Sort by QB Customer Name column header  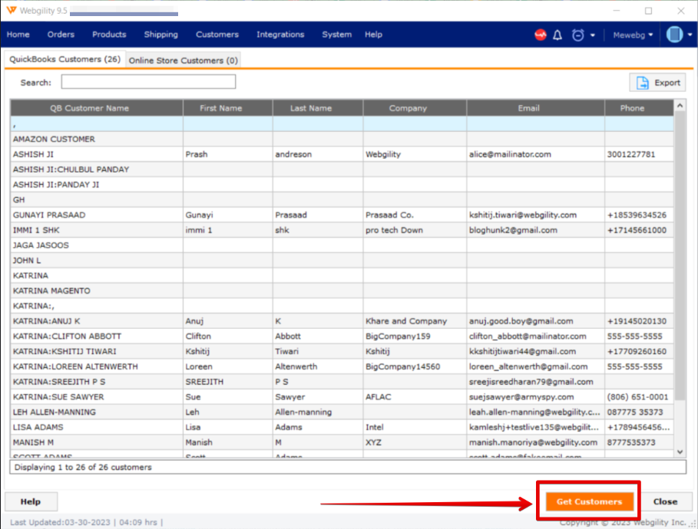pyautogui.click(x=97, y=108)
